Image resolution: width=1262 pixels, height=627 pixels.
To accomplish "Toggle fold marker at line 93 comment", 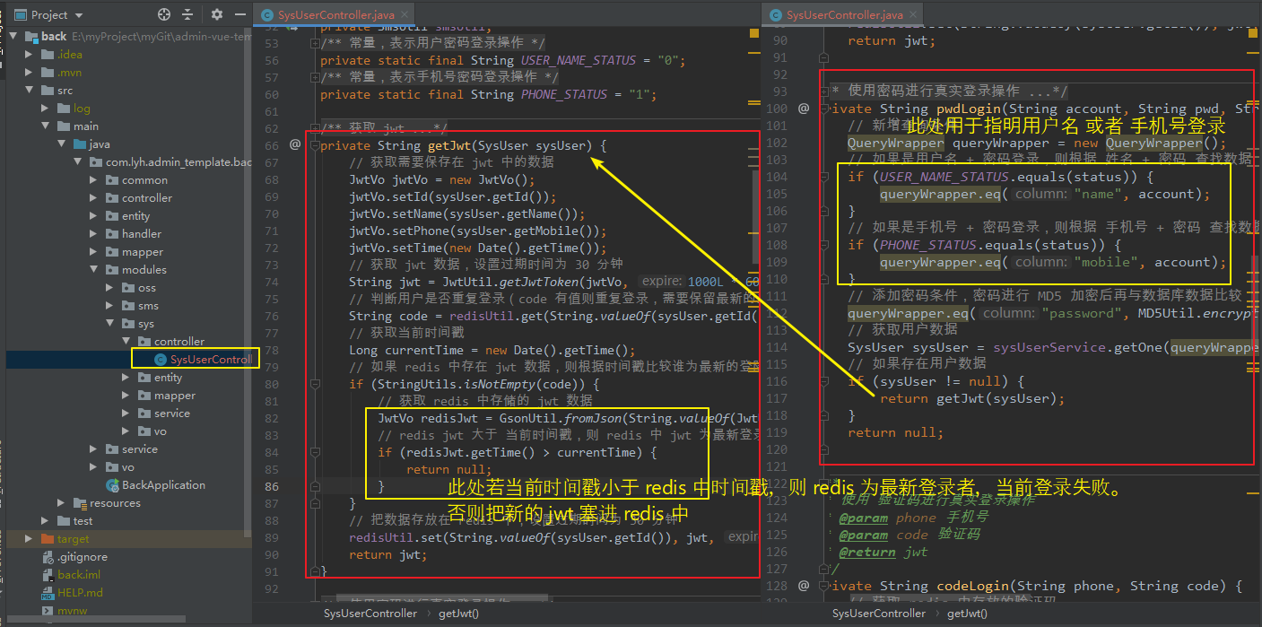I will pyautogui.click(x=822, y=91).
